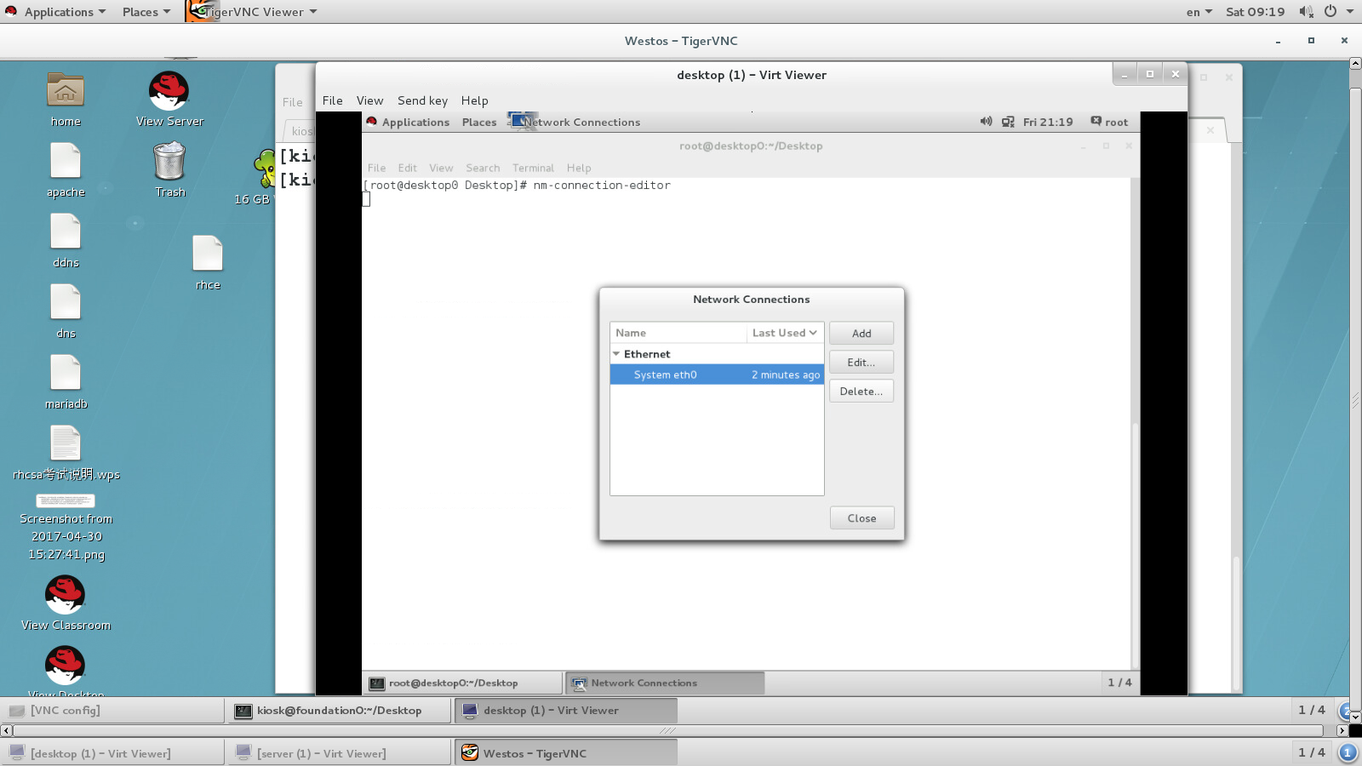Click the Fri 21:19 guest clock

[1048, 122]
